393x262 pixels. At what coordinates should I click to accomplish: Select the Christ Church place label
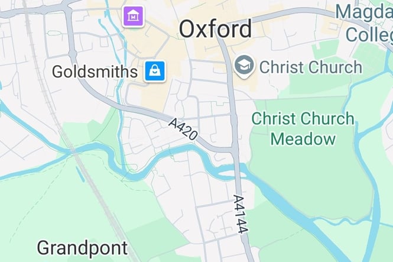point(311,67)
